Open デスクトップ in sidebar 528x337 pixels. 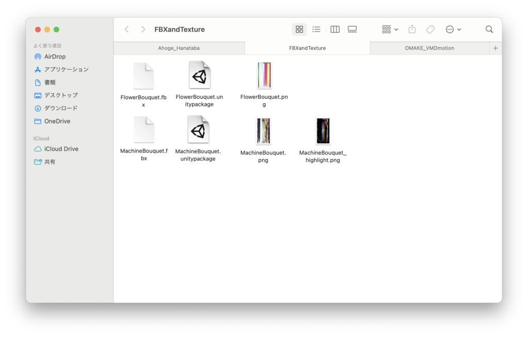(x=57, y=95)
